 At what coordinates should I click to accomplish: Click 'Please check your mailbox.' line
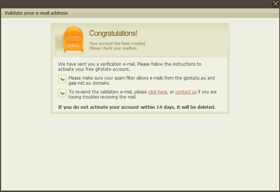point(114,48)
